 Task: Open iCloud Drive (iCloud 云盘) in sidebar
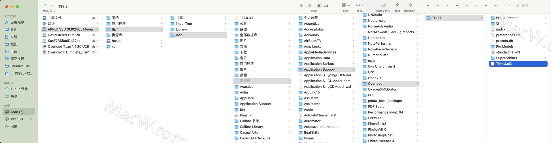pyautogui.click(x=19, y=89)
